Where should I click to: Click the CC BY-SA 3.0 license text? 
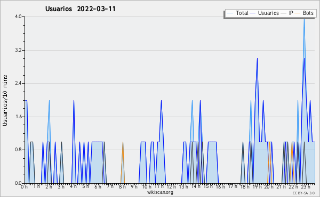[303, 193]
